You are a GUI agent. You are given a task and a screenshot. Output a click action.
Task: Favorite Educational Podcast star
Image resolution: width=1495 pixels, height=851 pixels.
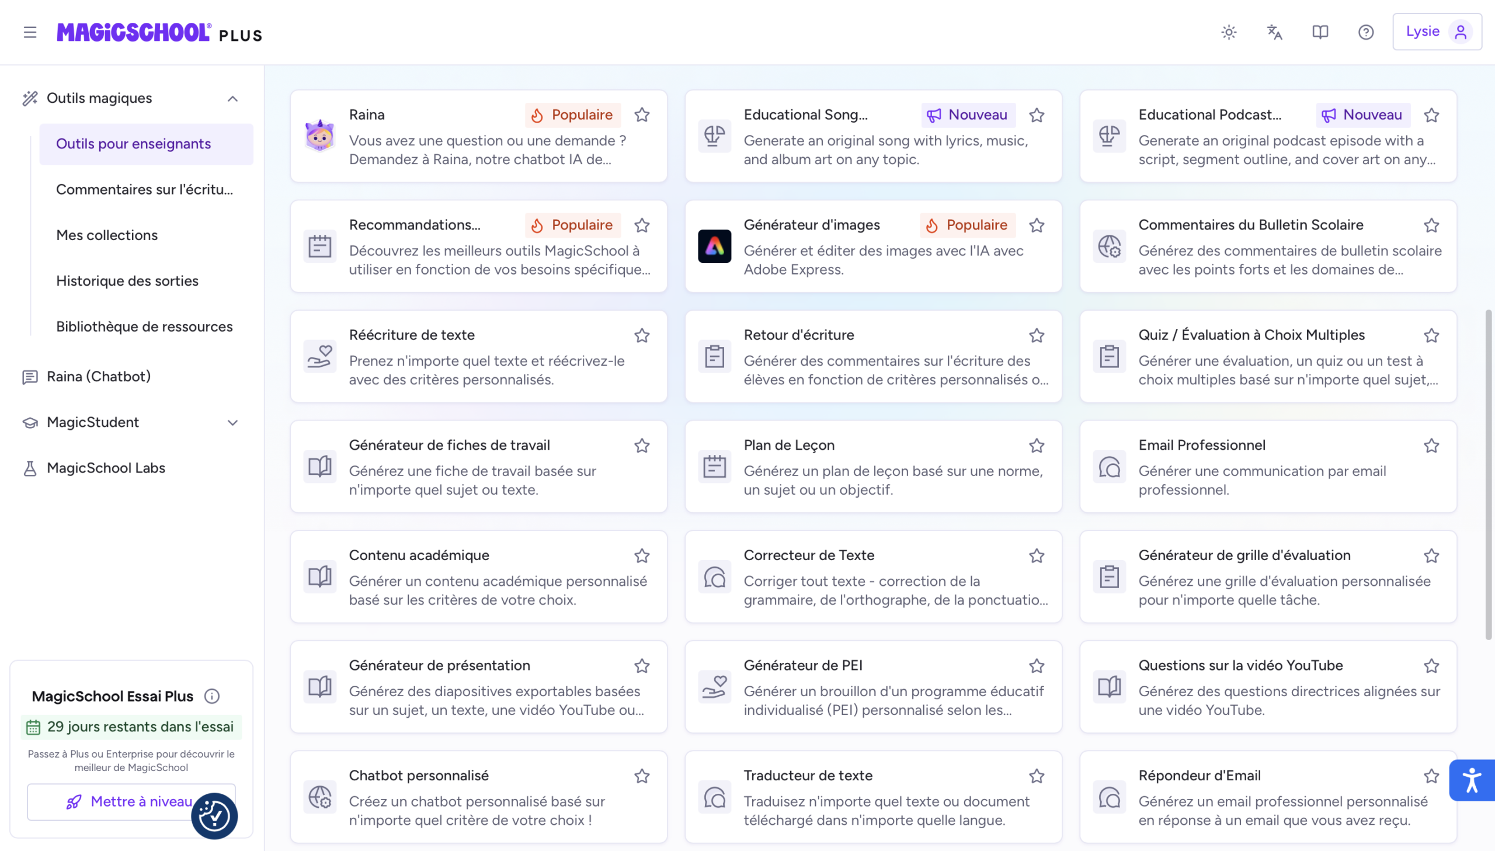pyautogui.click(x=1431, y=115)
